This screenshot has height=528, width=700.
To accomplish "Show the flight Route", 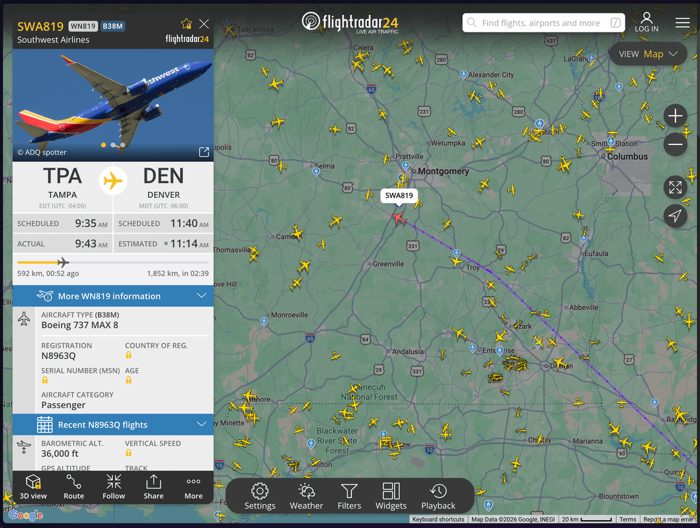I will (x=74, y=487).
